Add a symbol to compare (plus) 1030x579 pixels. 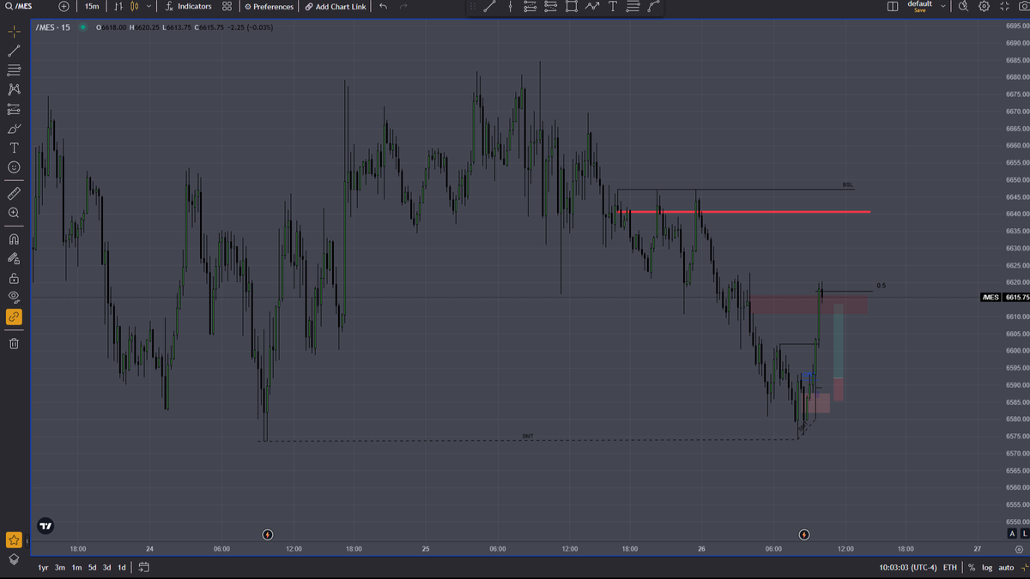pos(64,6)
